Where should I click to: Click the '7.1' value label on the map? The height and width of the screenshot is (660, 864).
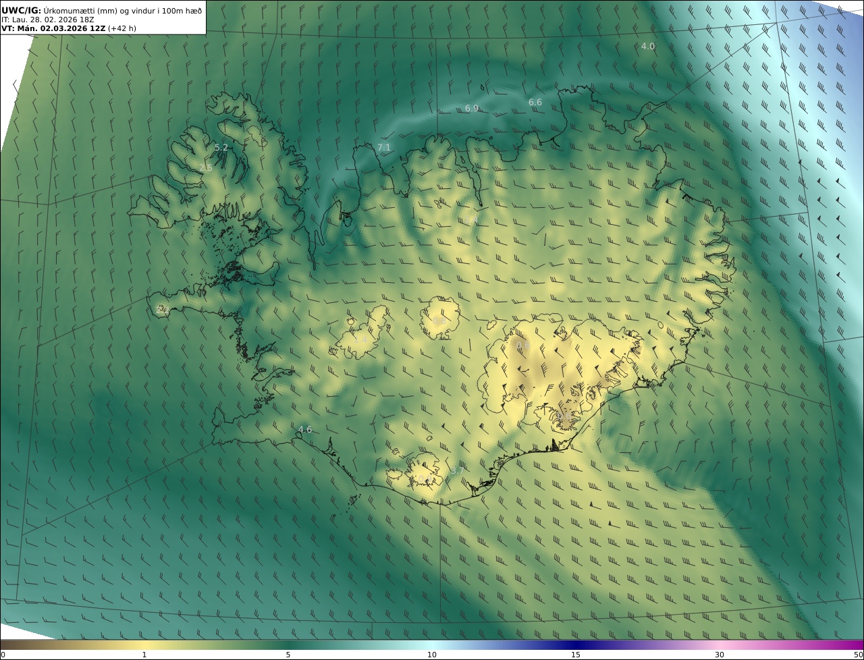coord(383,148)
